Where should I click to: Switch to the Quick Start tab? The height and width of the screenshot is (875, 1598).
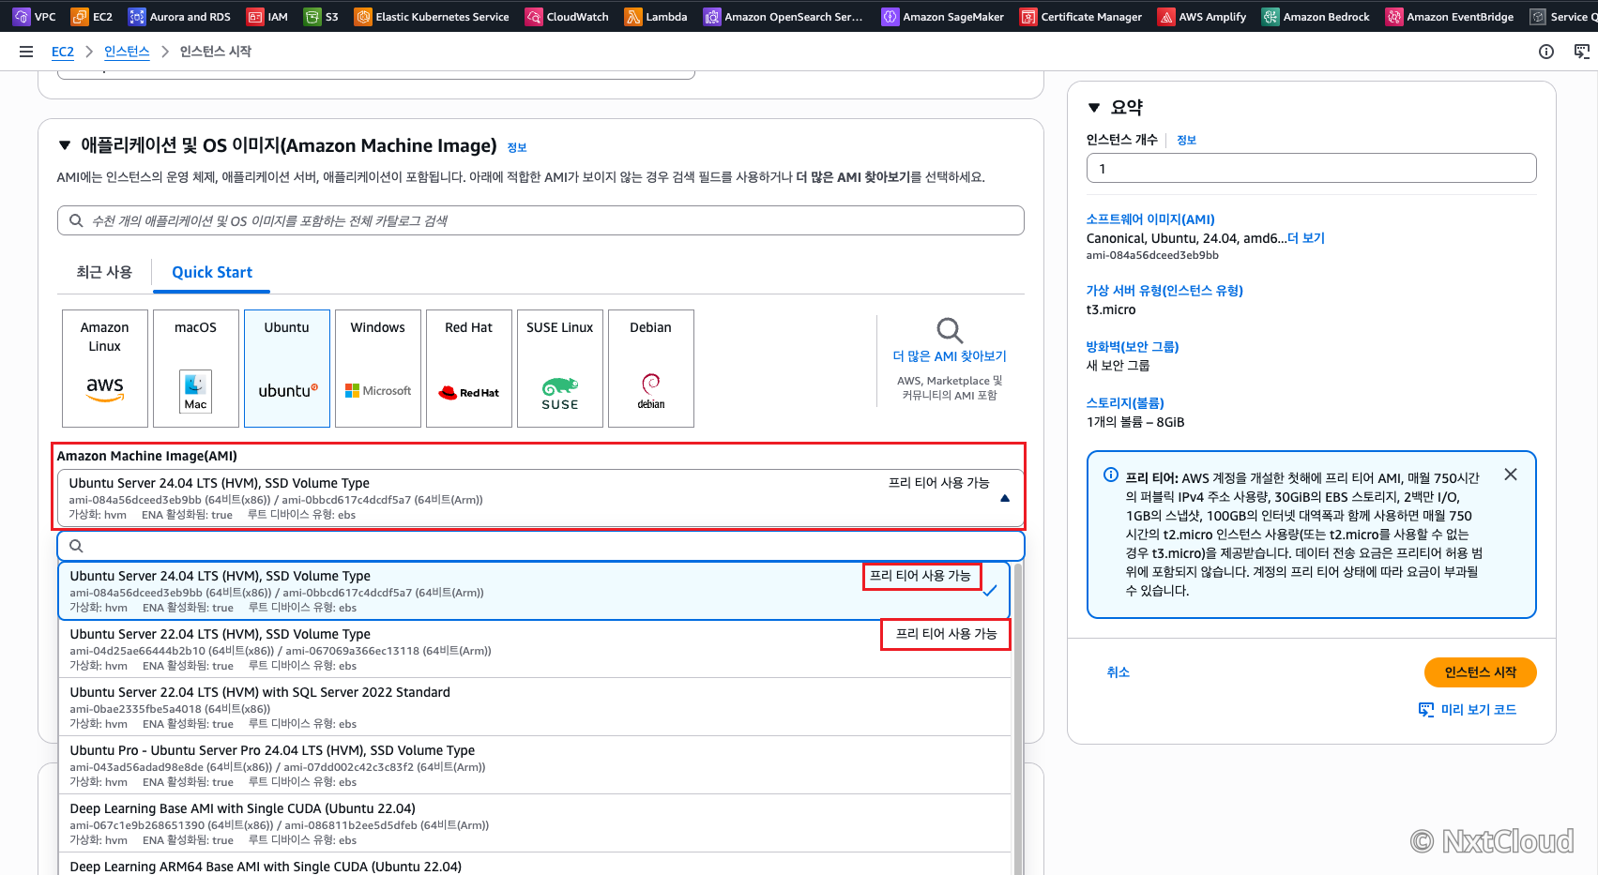[x=212, y=272]
